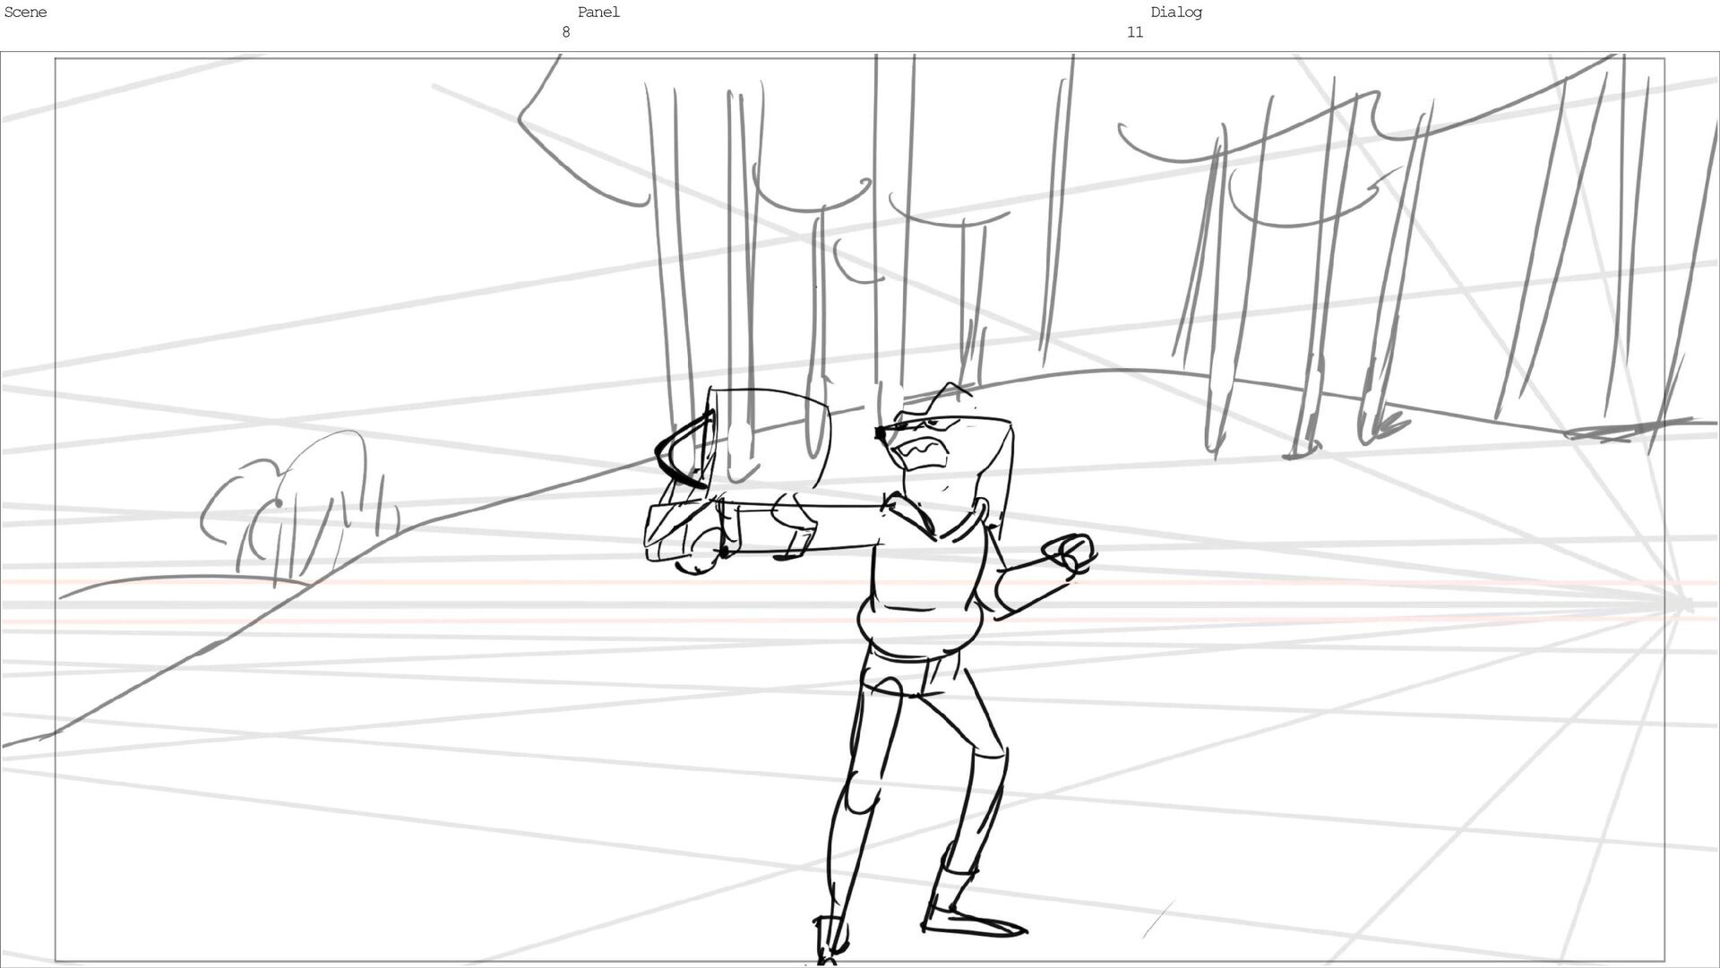Click the Dialog header label

click(1176, 13)
